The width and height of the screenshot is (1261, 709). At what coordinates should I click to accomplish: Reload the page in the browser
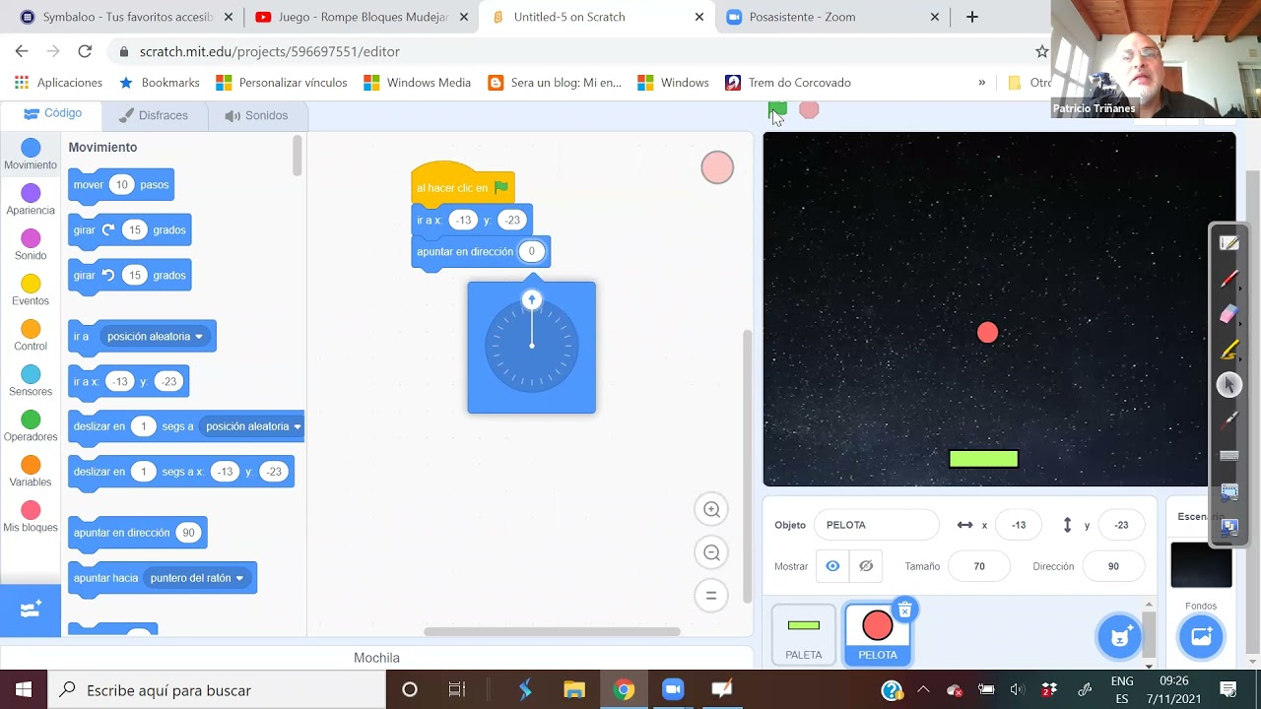click(x=85, y=51)
